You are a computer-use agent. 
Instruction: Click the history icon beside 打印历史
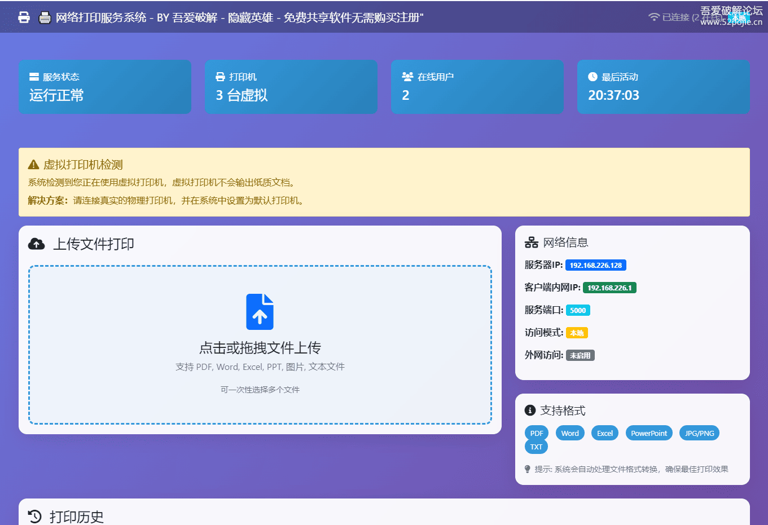(35, 516)
